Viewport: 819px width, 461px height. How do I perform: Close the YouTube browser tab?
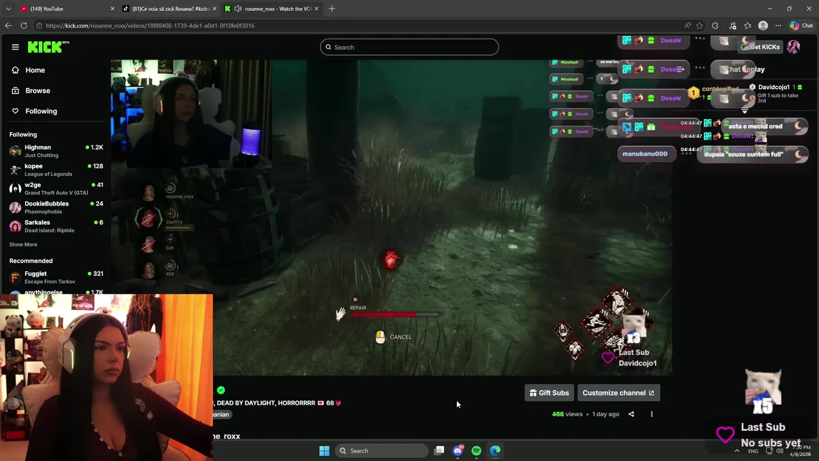tap(113, 9)
